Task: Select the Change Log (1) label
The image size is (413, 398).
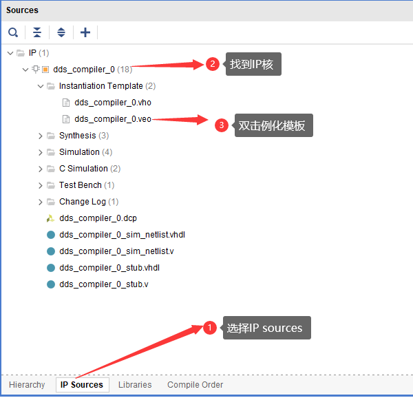Action: 89,202
